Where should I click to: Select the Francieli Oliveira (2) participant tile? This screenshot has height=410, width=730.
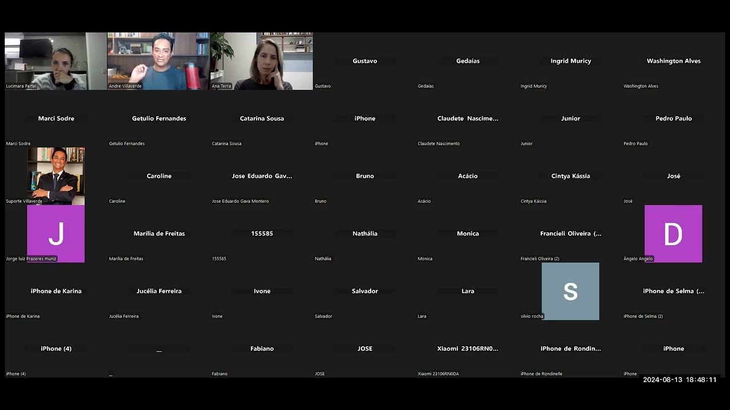pos(570,233)
